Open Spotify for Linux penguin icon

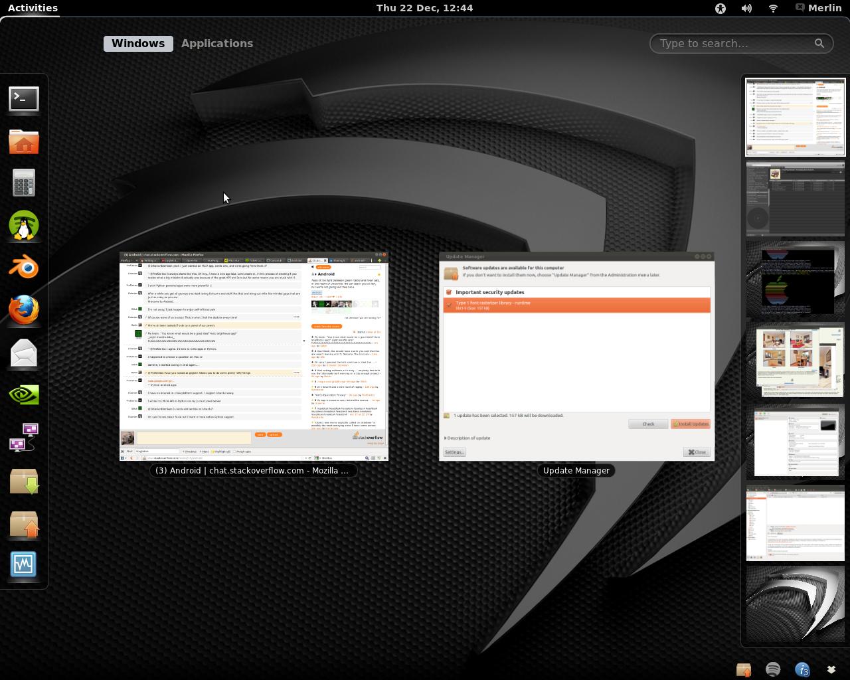tap(24, 225)
